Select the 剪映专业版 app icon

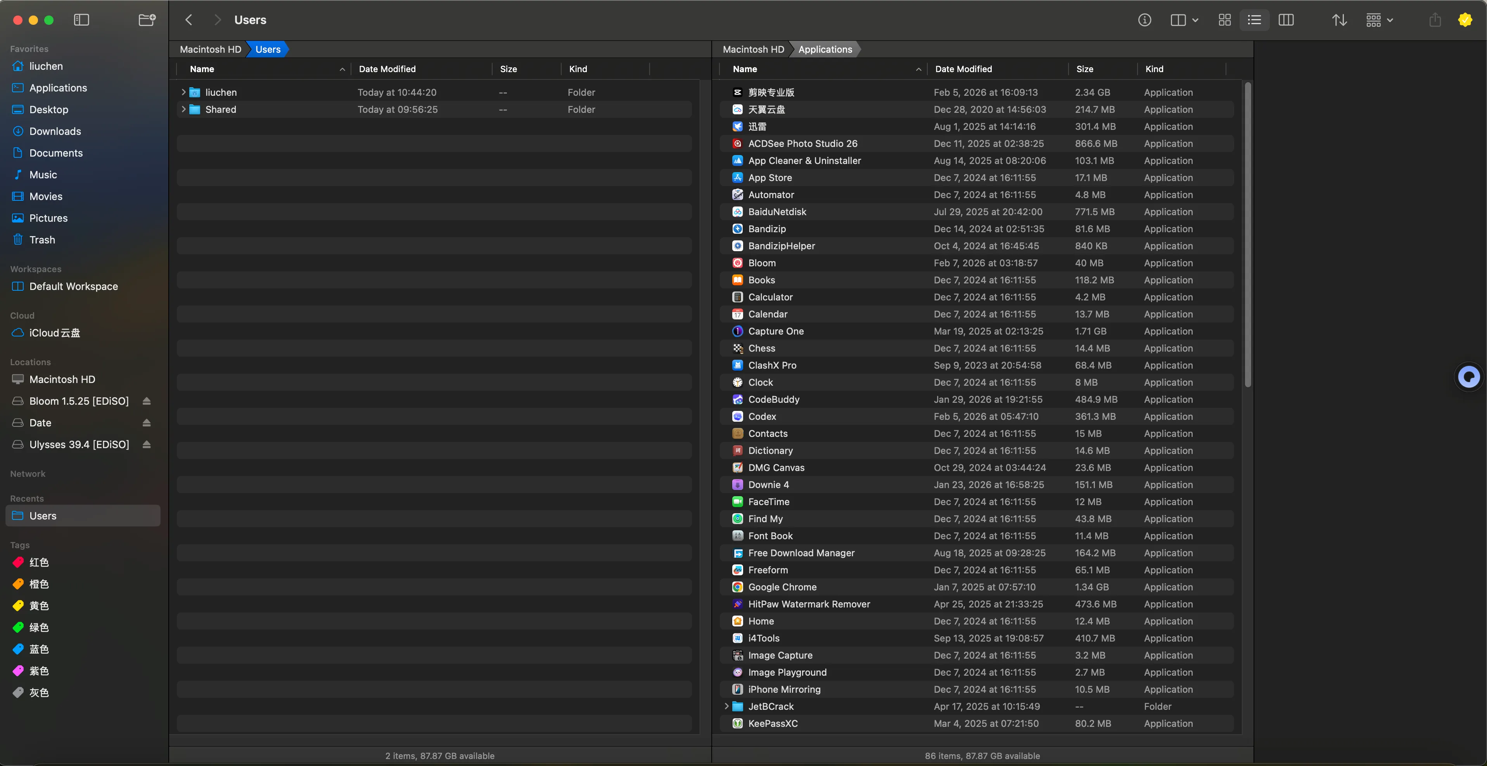pyautogui.click(x=737, y=92)
